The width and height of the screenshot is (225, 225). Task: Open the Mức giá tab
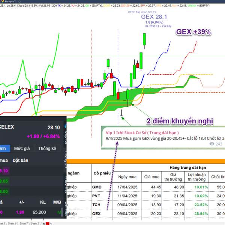point(22,148)
